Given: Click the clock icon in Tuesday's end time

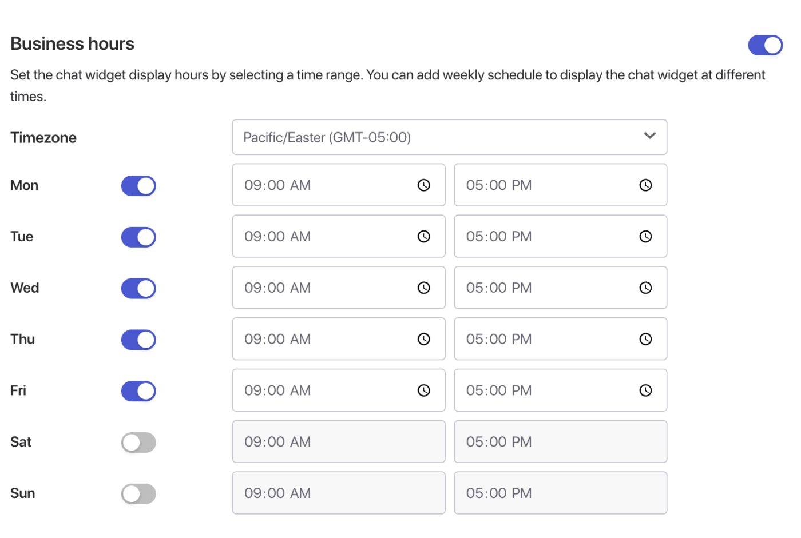Looking at the screenshot, I should [645, 237].
